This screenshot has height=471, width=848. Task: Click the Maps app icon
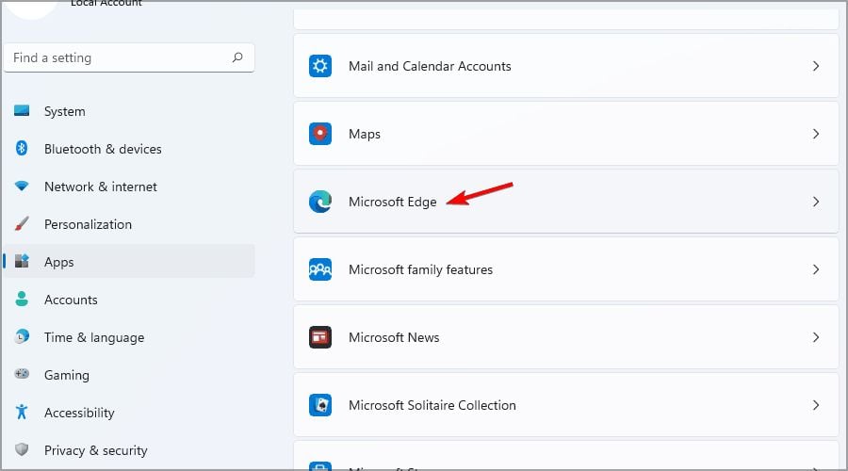pos(320,134)
